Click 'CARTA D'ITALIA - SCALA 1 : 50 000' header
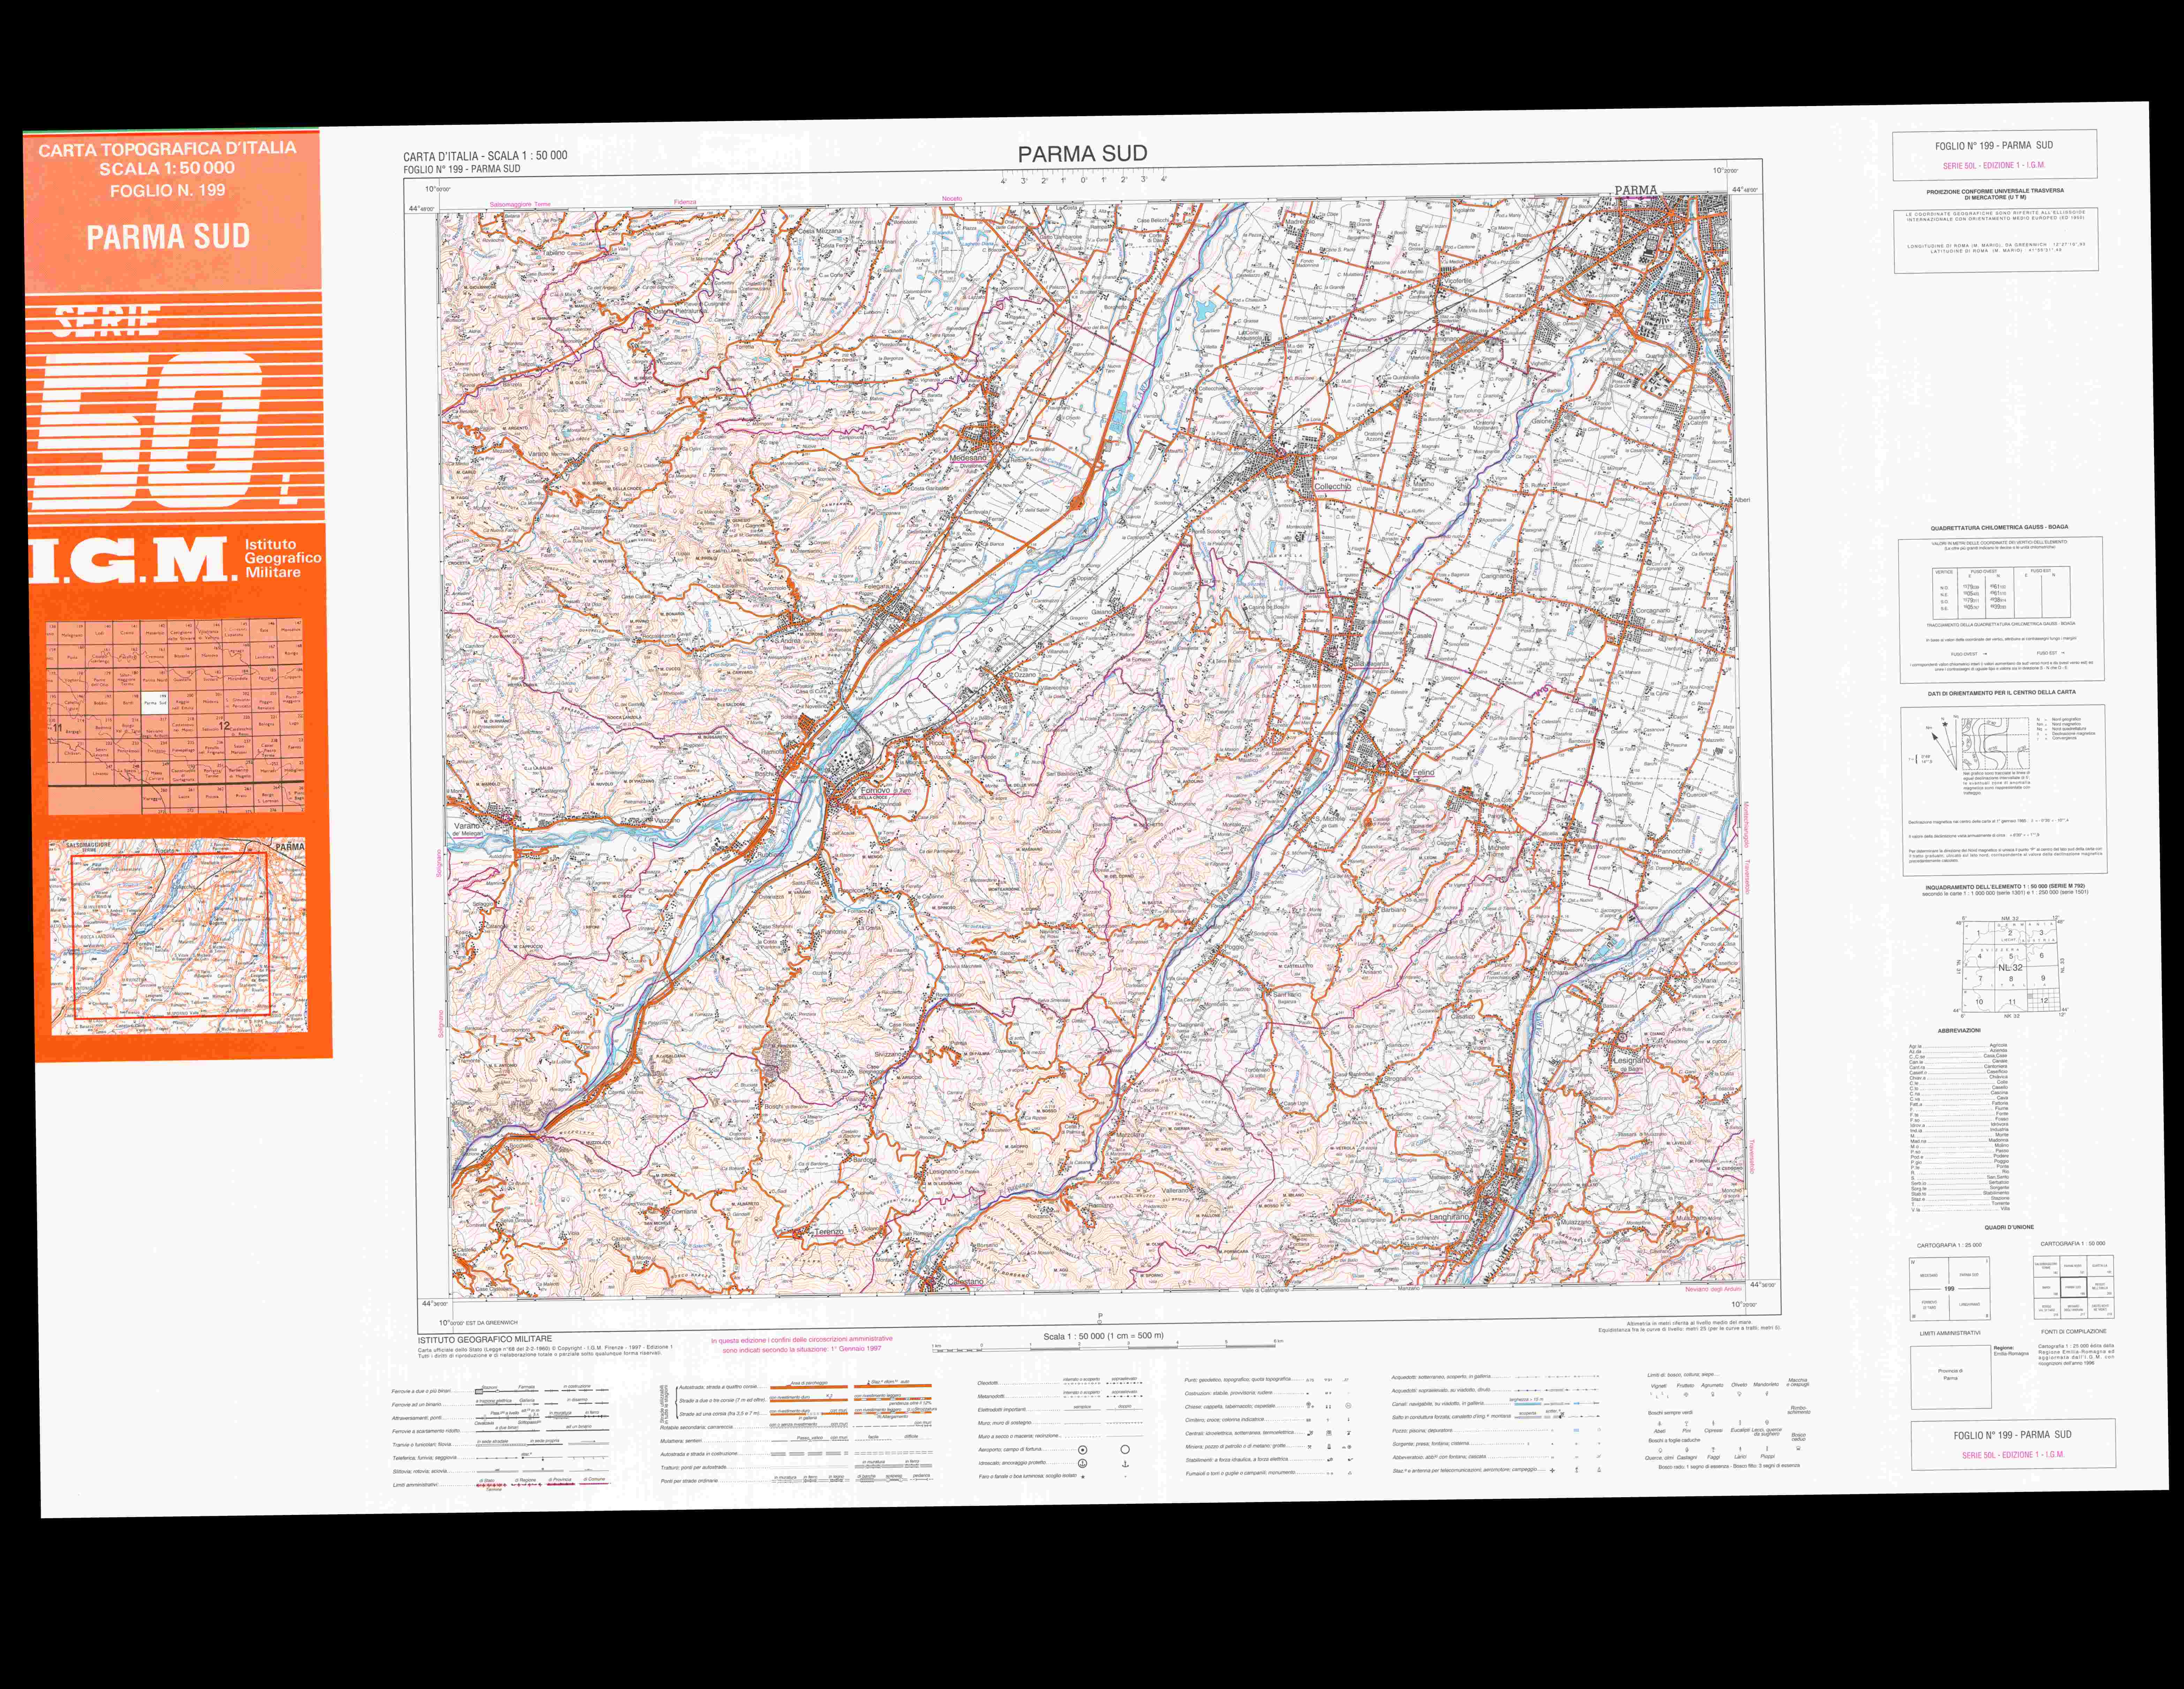This screenshot has height=1689, width=2184. (x=485, y=156)
